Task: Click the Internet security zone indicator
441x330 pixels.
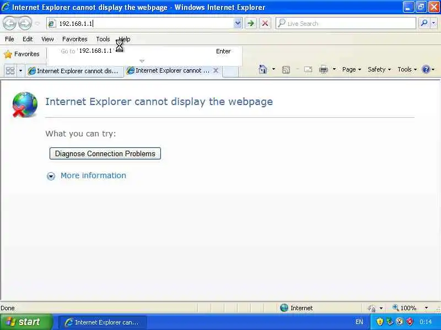Action: click(x=296, y=308)
